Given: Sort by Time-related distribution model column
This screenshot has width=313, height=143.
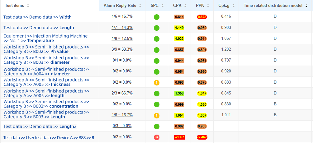Looking at the screenshot, I should [x=306, y=6].
